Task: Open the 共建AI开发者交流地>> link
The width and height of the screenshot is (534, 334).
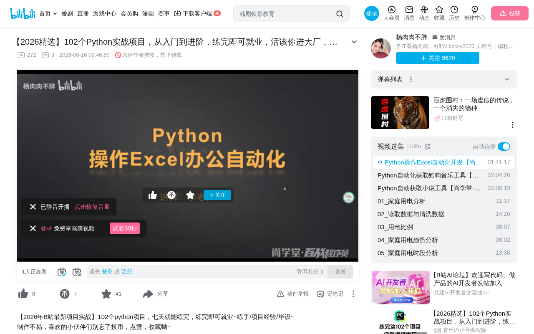Action: [461, 293]
